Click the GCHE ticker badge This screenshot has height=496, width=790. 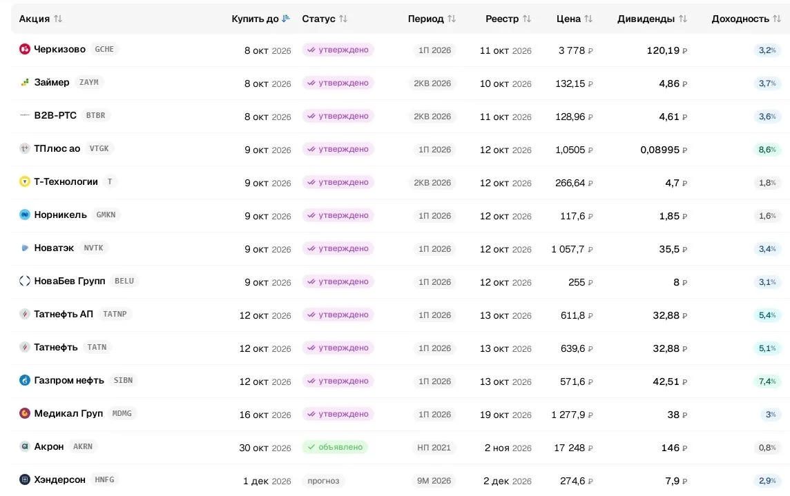click(104, 49)
